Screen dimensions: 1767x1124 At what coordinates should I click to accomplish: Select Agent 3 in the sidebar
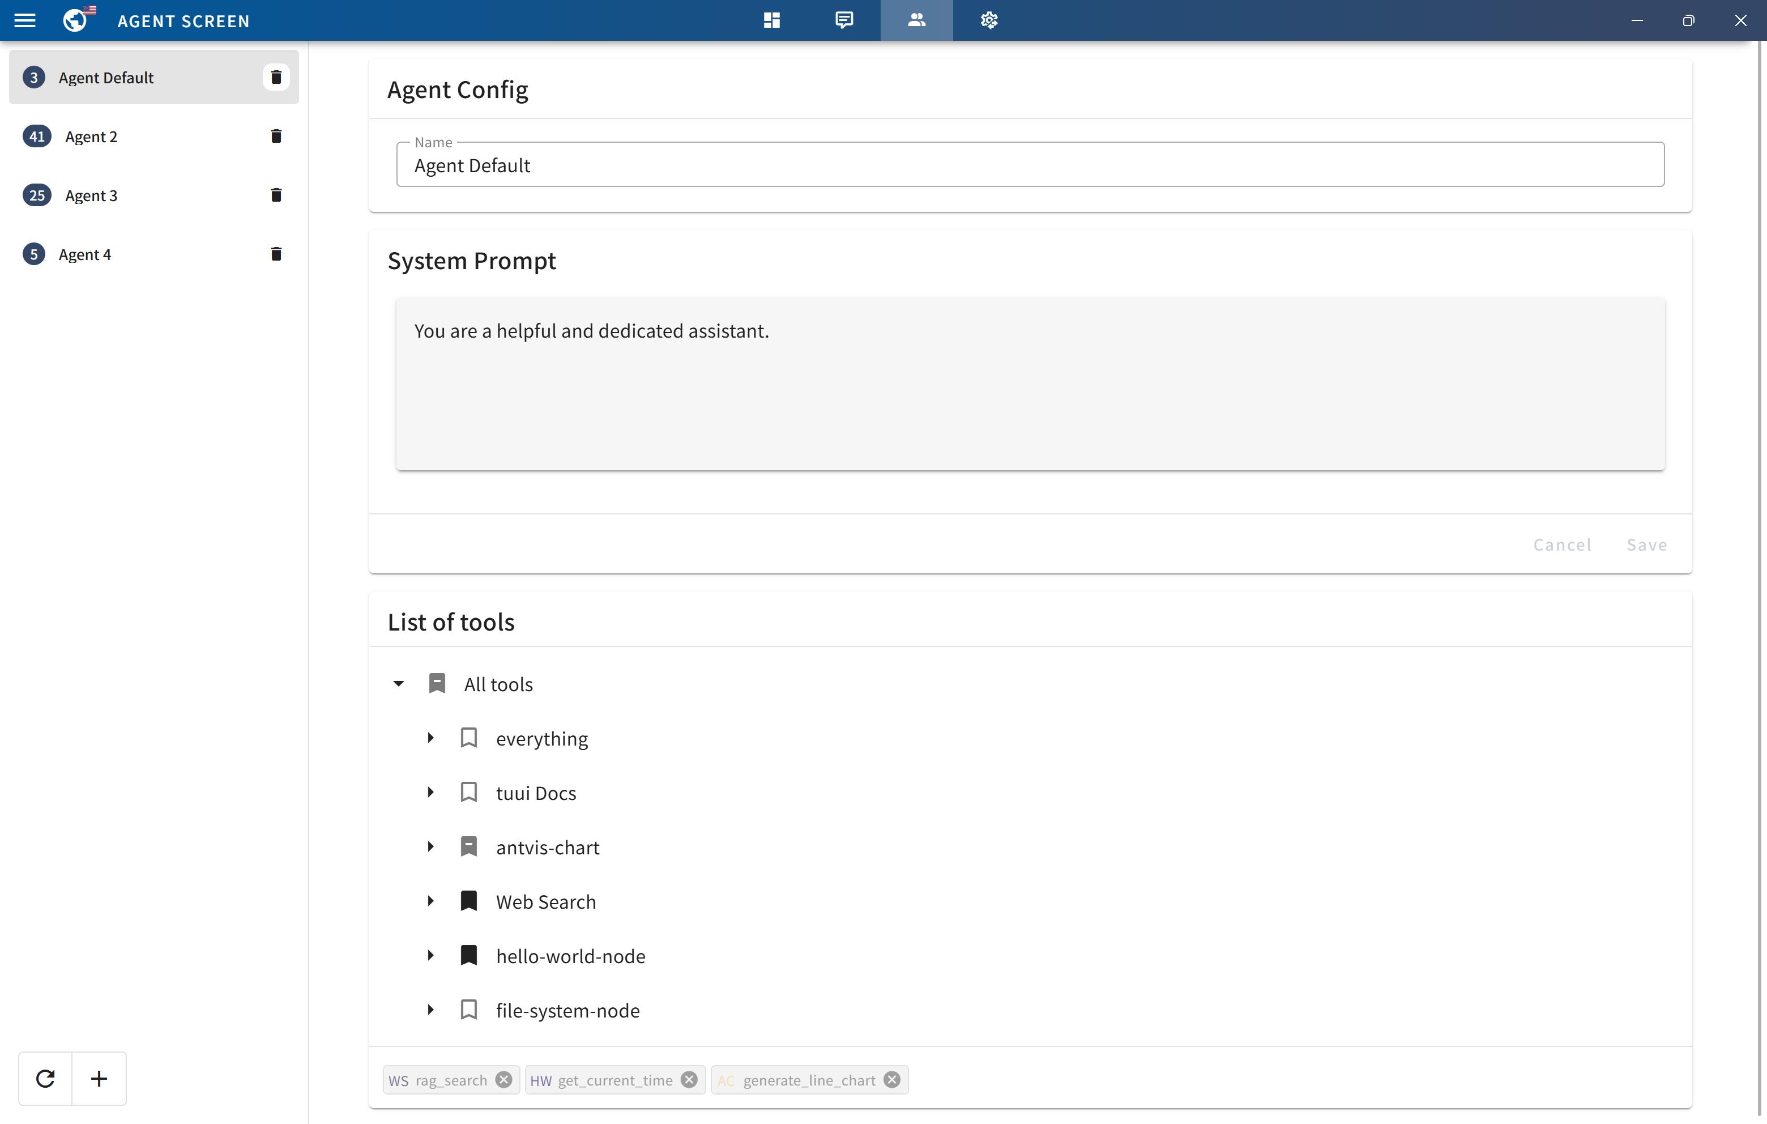(x=91, y=195)
